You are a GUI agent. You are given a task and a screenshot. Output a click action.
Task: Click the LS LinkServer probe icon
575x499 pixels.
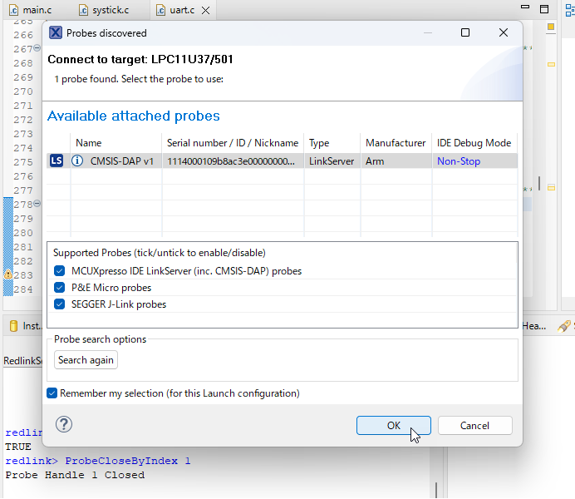[57, 161]
